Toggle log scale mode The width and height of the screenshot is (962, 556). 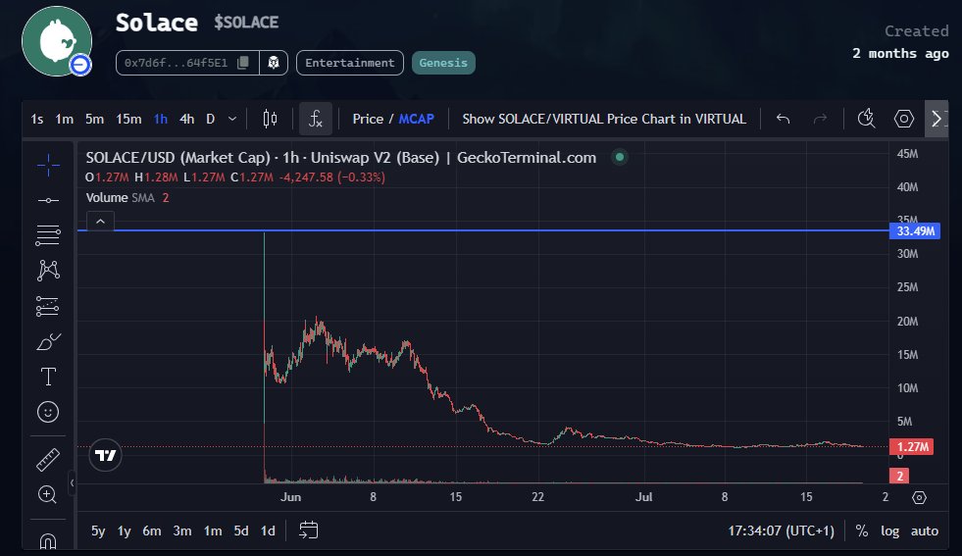click(889, 531)
